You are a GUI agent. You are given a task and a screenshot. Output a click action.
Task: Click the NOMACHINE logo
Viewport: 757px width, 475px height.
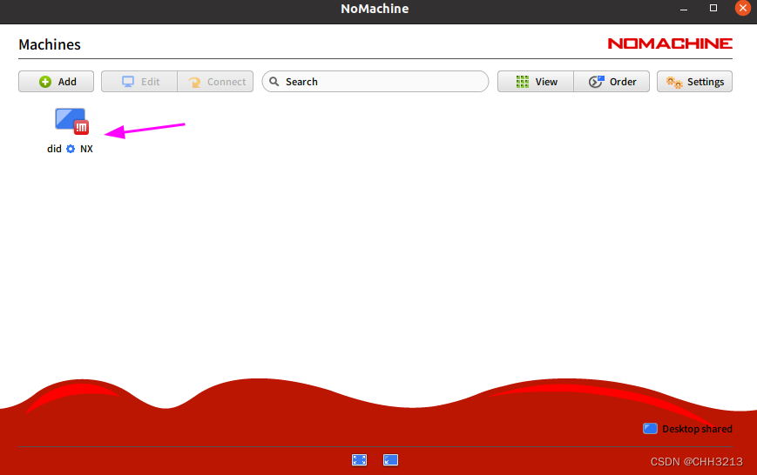click(x=670, y=43)
